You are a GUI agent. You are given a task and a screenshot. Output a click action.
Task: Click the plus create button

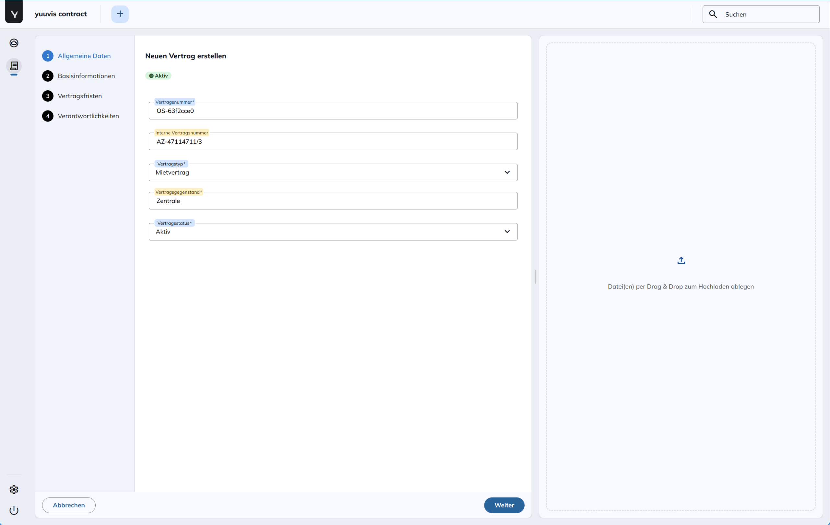(x=120, y=14)
